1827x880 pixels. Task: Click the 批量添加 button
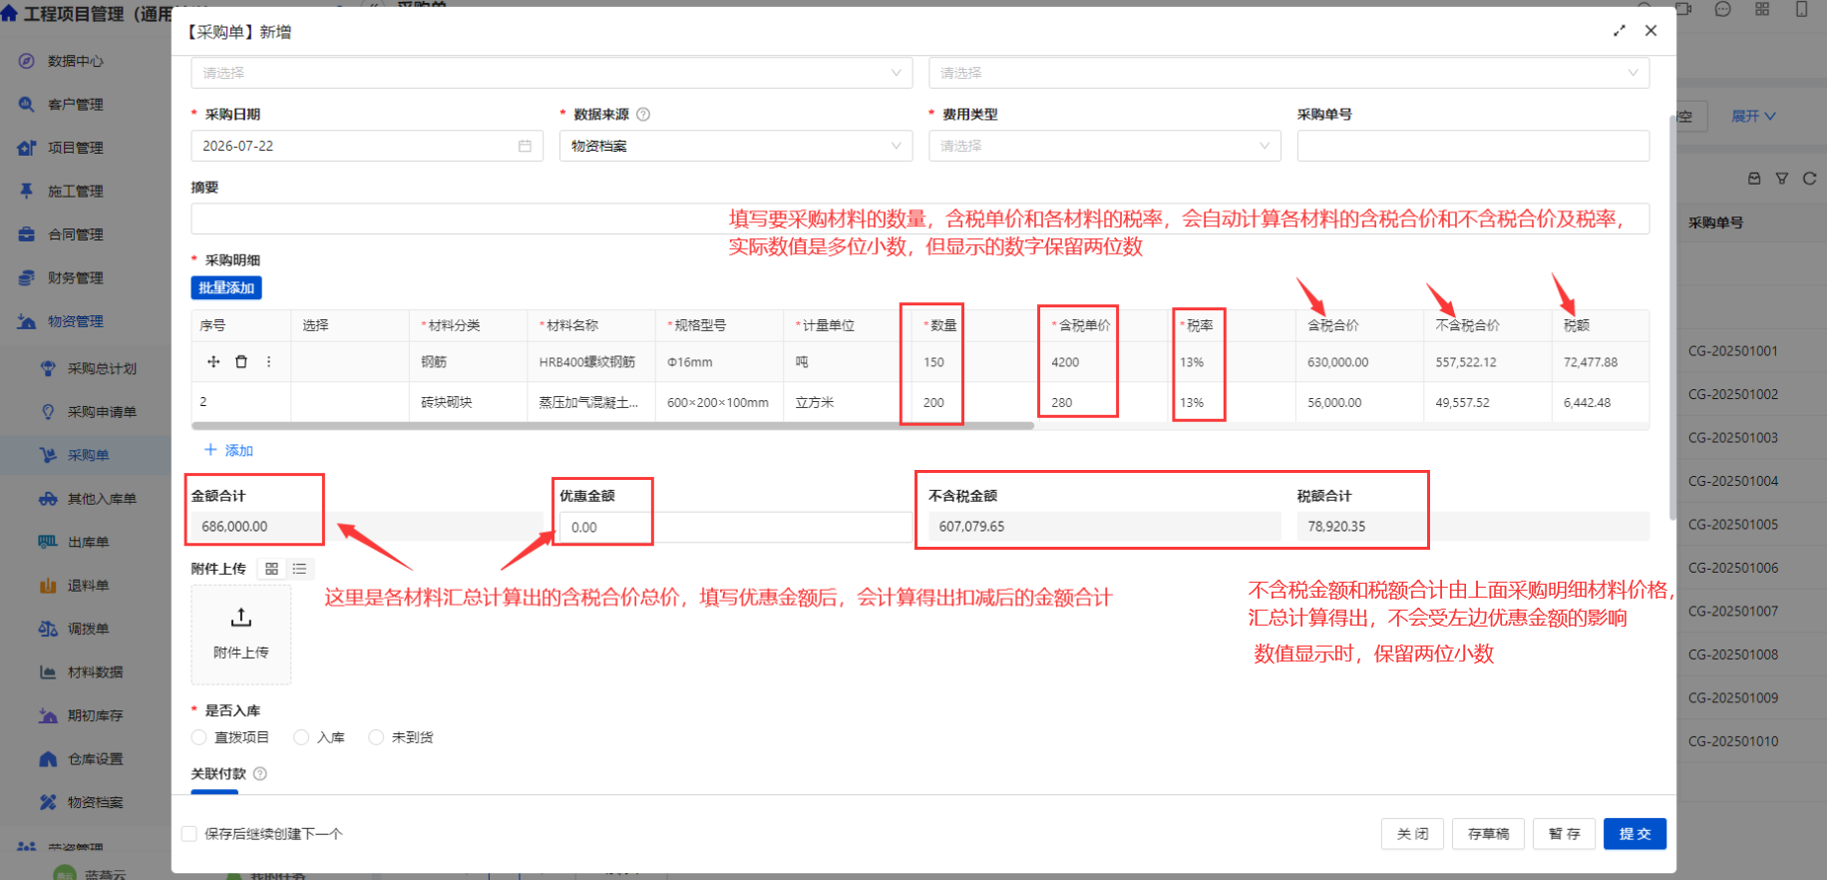[x=226, y=287]
